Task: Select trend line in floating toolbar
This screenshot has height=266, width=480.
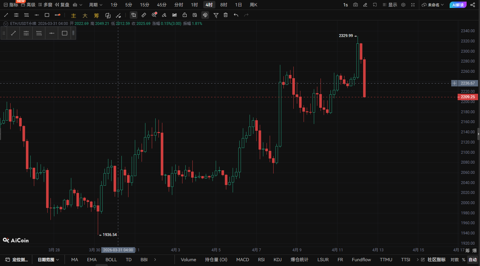Action: click(x=13, y=33)
